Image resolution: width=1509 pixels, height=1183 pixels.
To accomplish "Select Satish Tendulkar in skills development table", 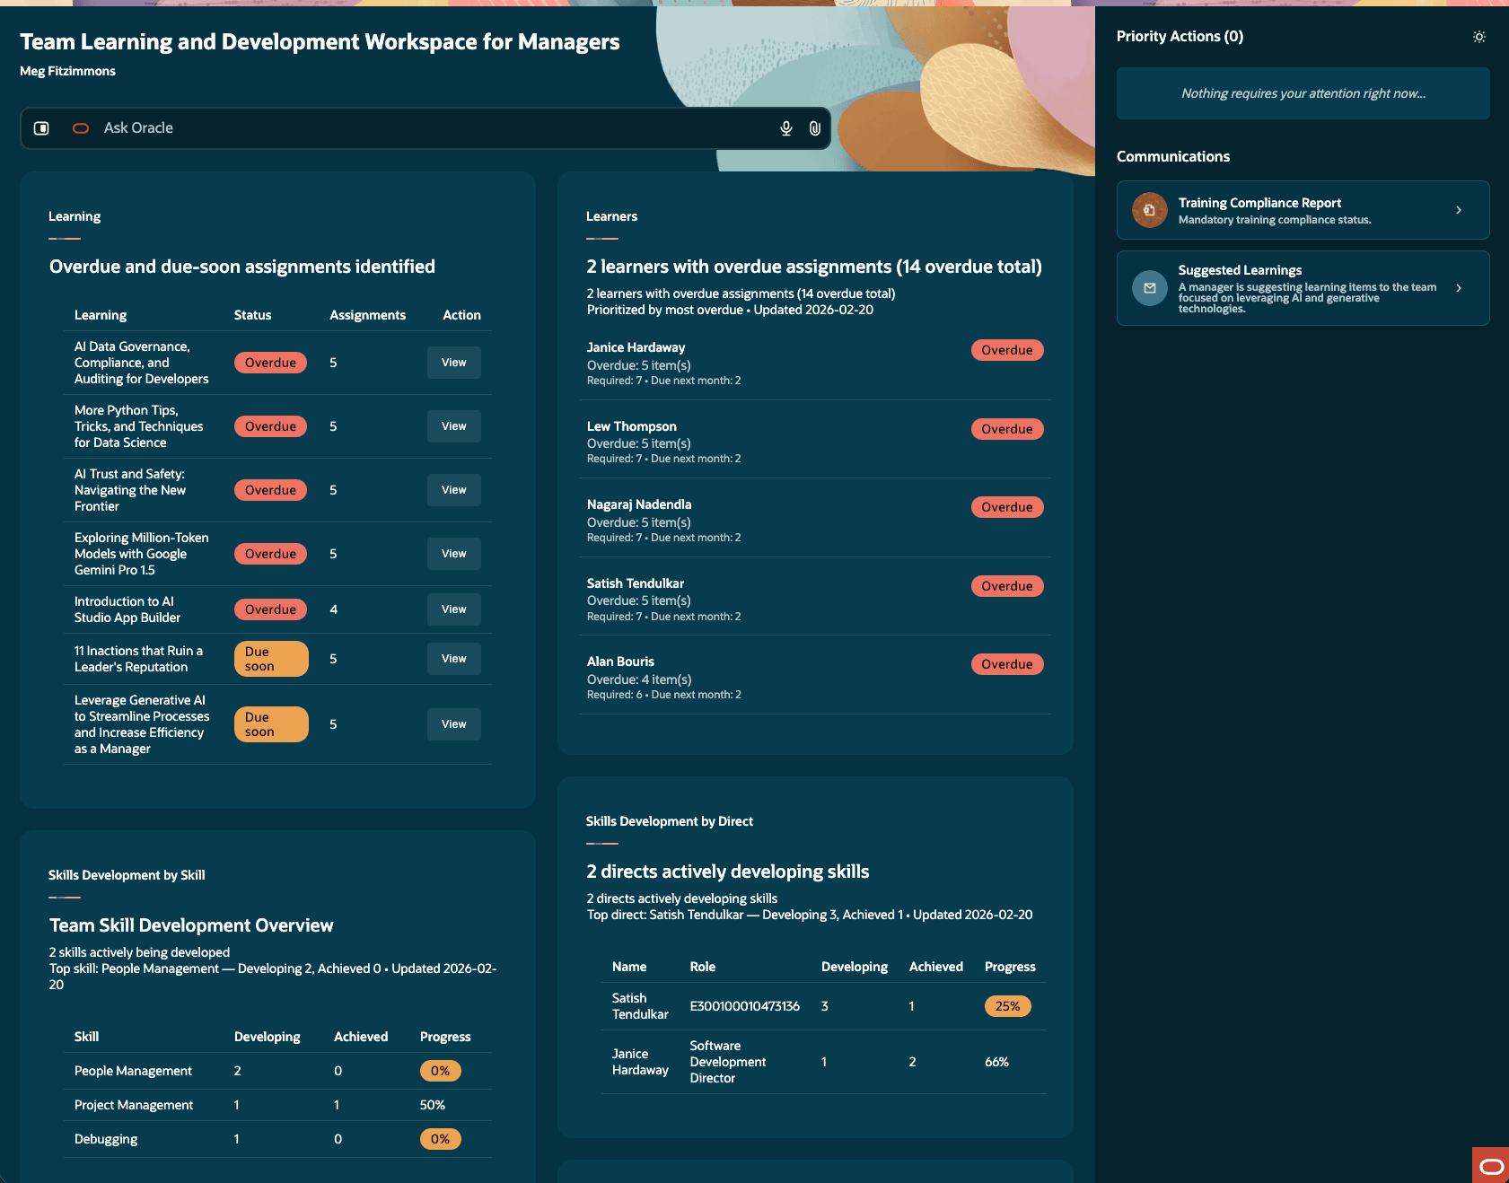I will coord(640,1006).
